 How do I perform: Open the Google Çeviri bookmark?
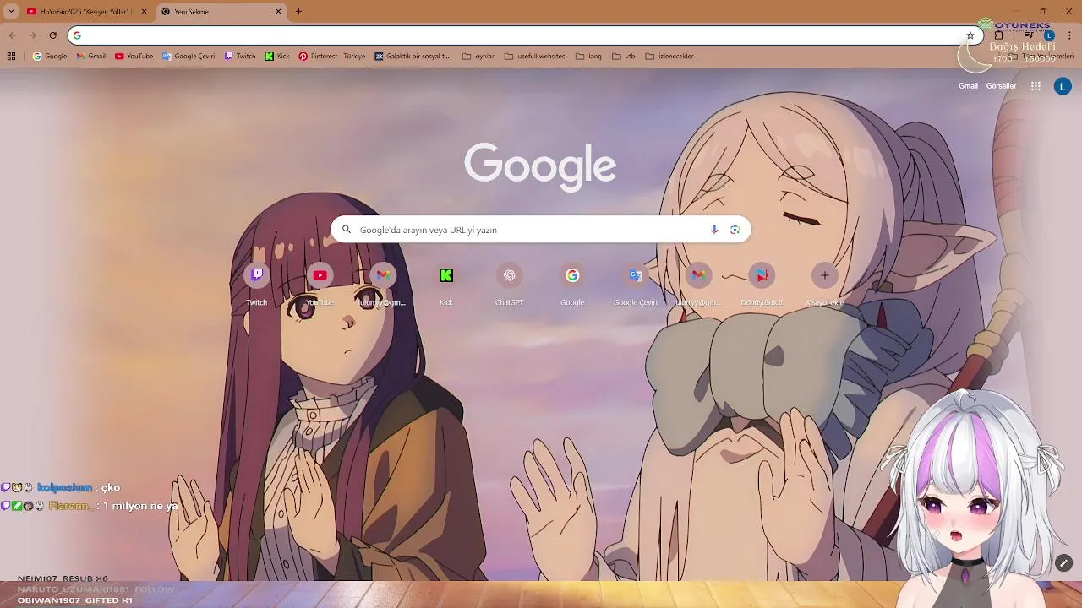click(x=189, y=57)
